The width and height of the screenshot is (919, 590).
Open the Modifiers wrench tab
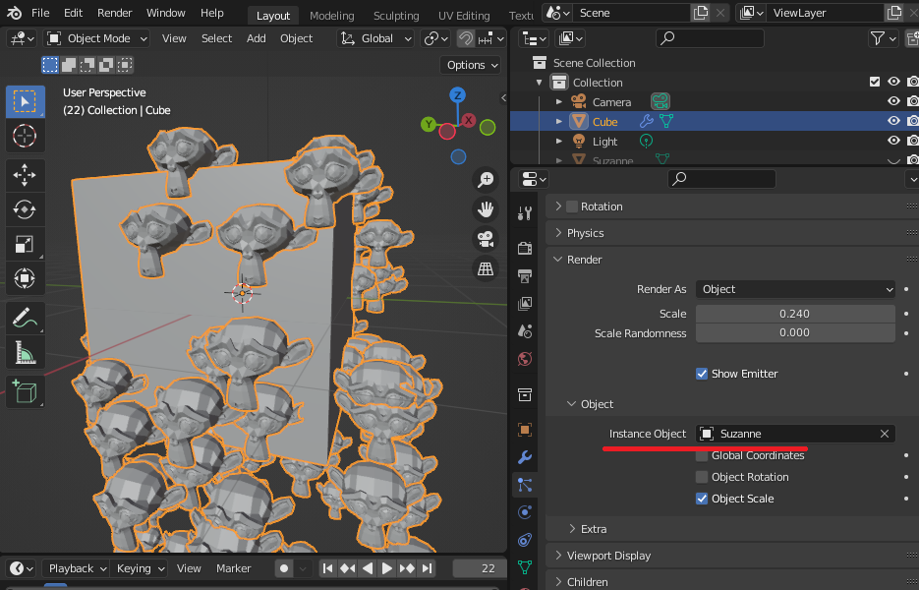525,457
